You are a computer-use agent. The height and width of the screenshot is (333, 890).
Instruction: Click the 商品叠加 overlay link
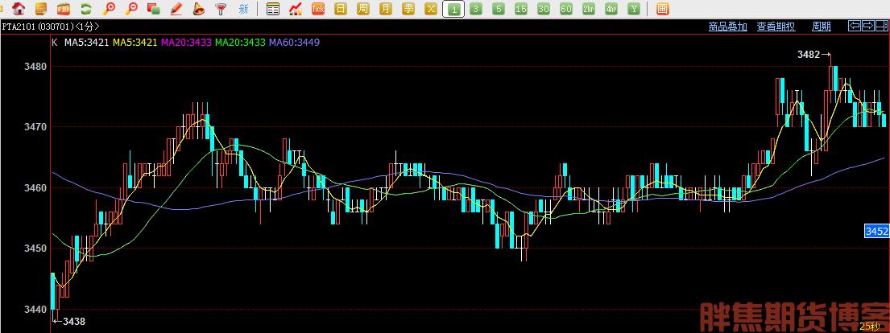coord(727,27)
